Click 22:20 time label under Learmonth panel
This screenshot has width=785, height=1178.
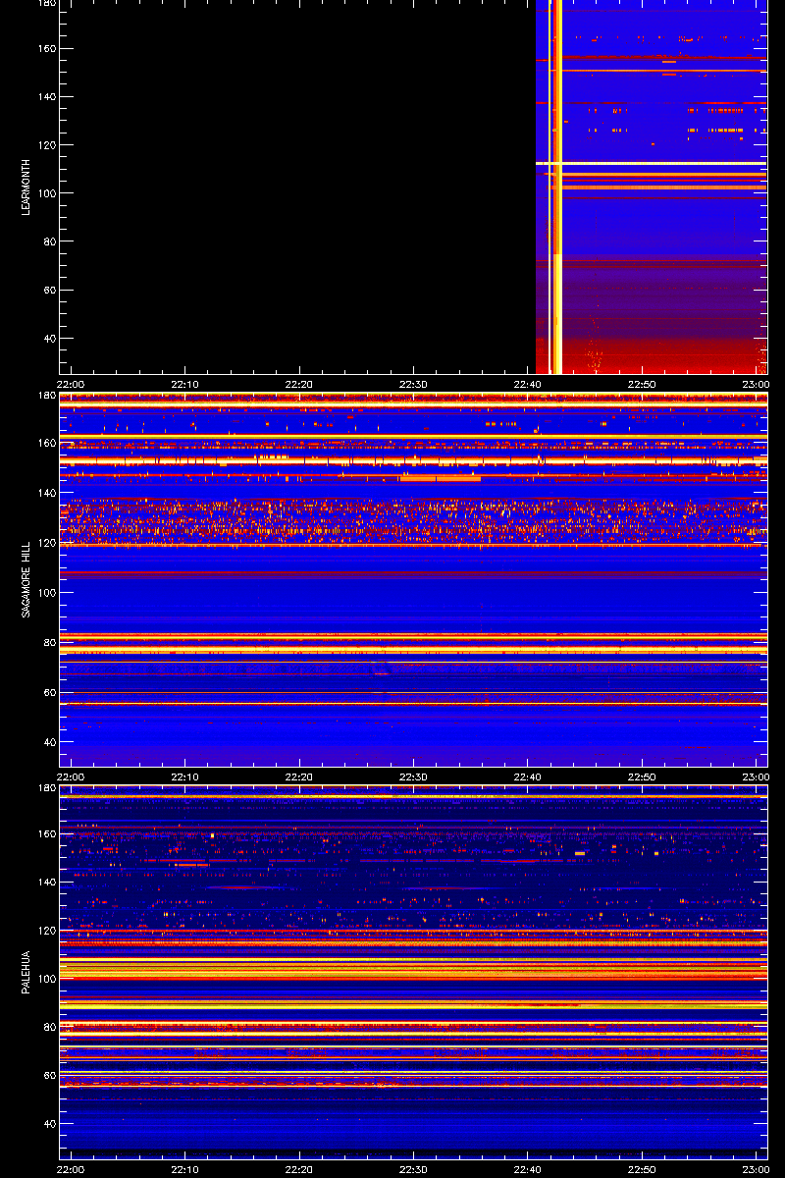299,384
